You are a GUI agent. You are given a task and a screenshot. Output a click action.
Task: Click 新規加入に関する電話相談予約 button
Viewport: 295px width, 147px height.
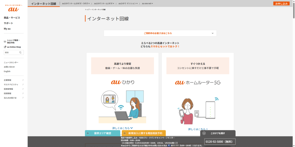coord(144,133)
